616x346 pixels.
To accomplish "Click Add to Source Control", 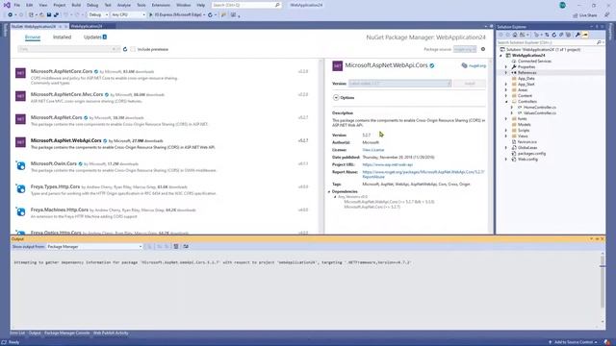I will coord(574,342).
